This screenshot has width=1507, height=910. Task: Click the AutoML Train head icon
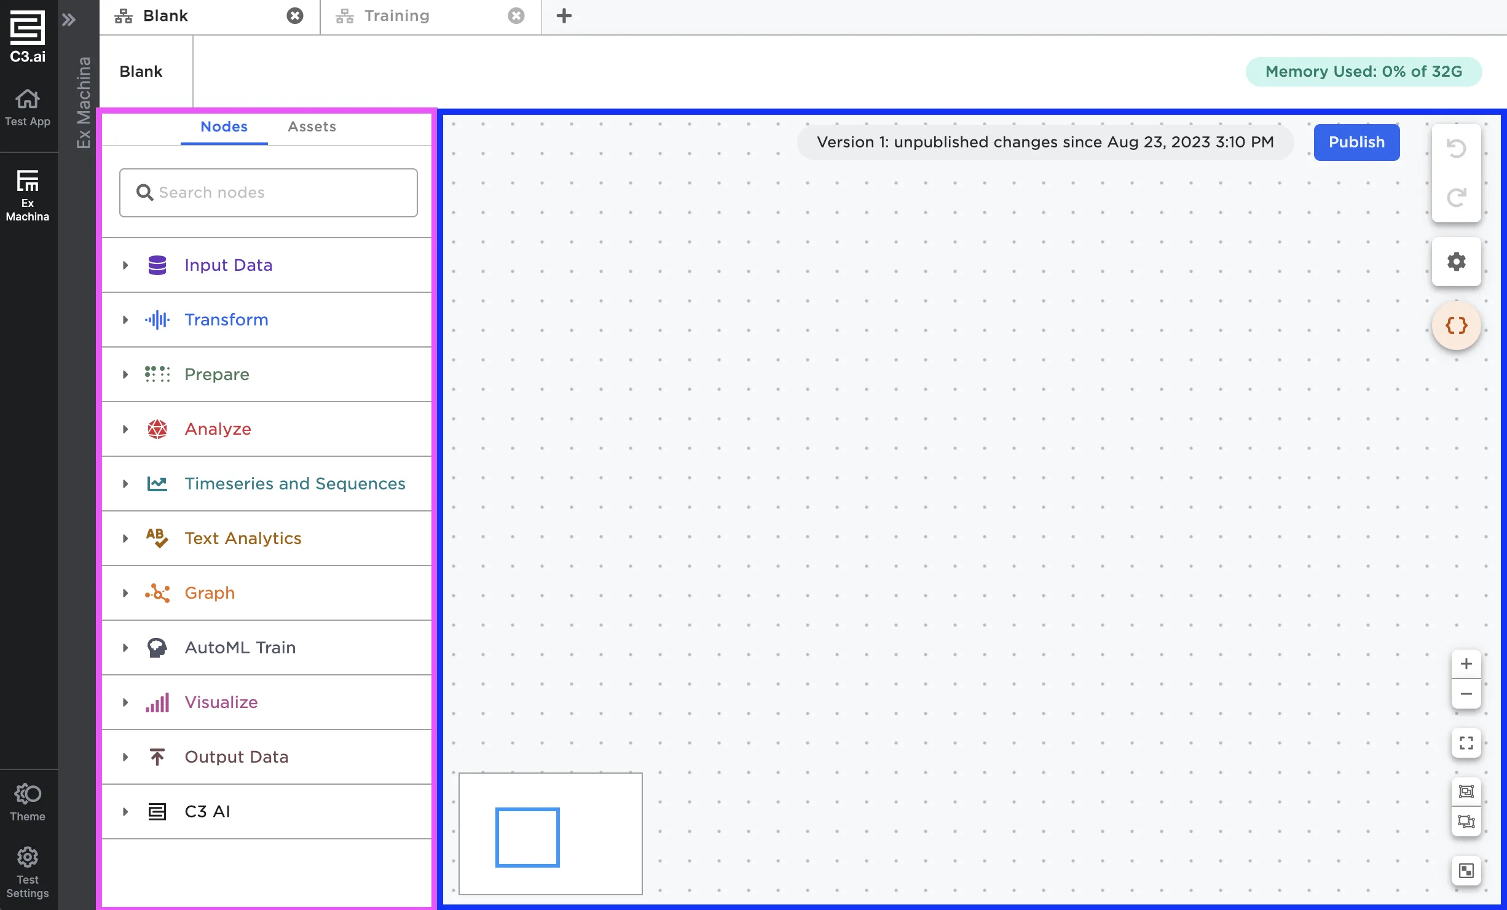coord(157,648)
